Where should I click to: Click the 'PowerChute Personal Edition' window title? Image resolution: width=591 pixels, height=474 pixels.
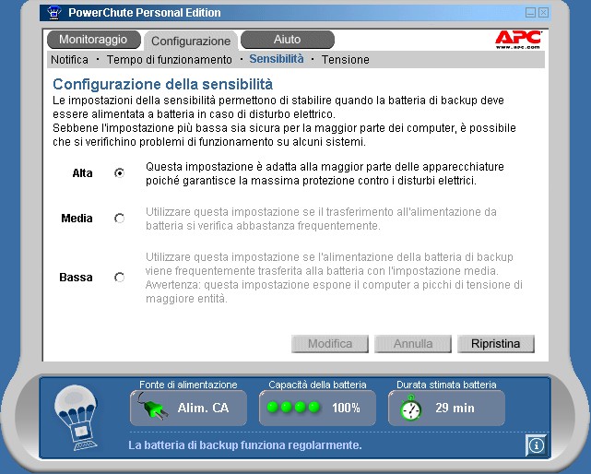tap(145, 12)
